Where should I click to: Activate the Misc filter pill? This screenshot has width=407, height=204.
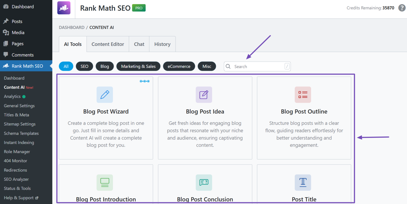click(207, 66)
